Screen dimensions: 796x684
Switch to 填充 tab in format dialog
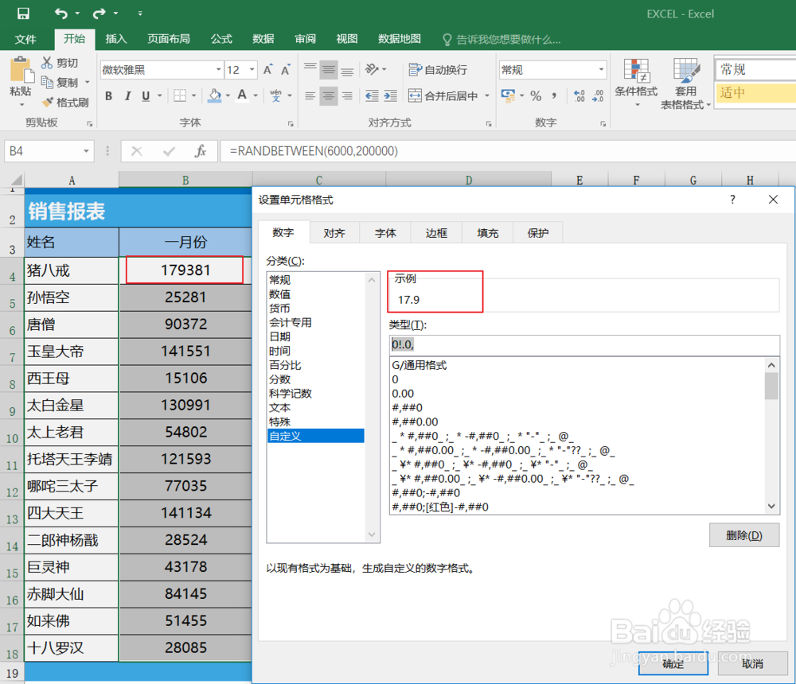click(487, 233)
